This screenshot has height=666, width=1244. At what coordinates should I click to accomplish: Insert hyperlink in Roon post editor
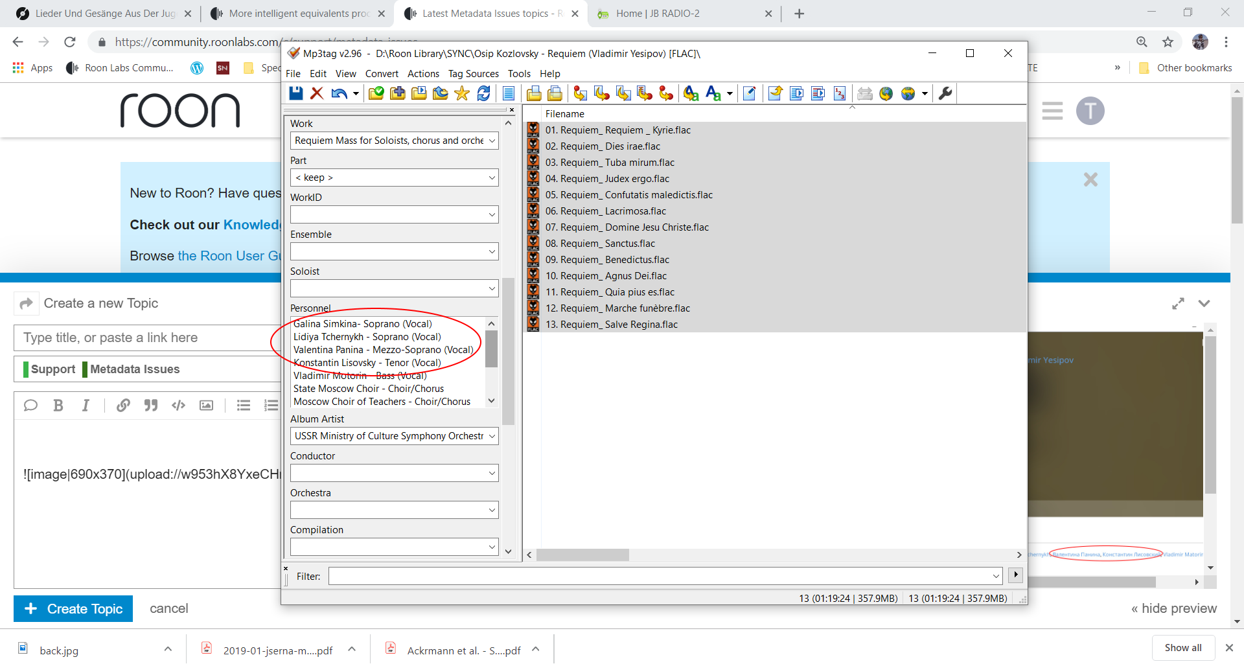click(x=123, y=406)
